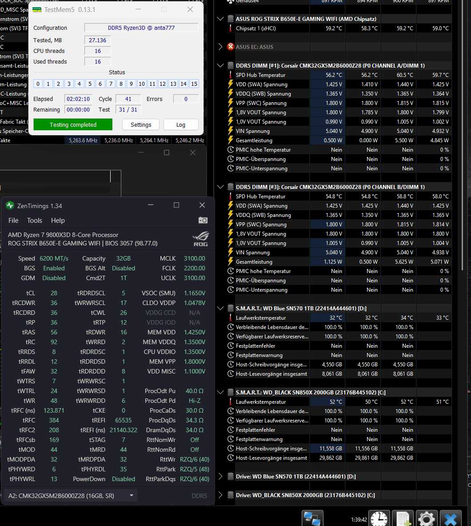
Task: Click the 6200 MT/s Speed value in ZenTimings
Action: [x=54, y=258]
